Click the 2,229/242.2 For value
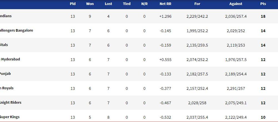The height and width of the screenshot is (122, 278). [x=197, y=16]
